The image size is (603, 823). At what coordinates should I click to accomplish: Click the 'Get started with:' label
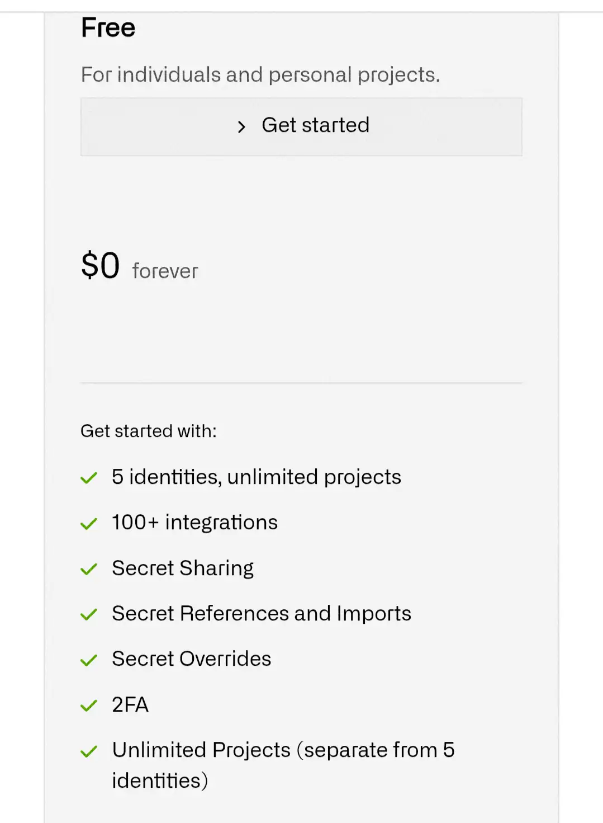(x=149, y=431)
